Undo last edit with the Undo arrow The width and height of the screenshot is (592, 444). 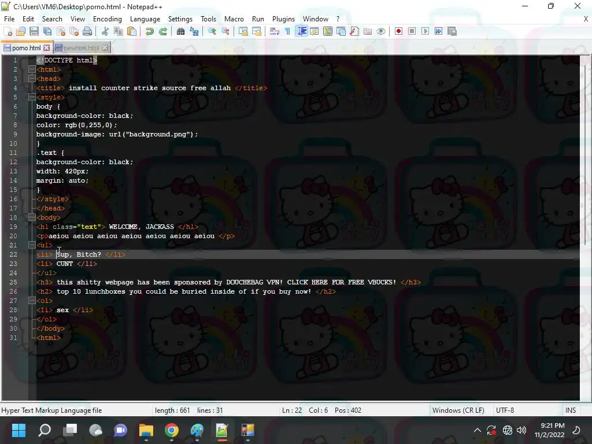(x=150, y=31)
